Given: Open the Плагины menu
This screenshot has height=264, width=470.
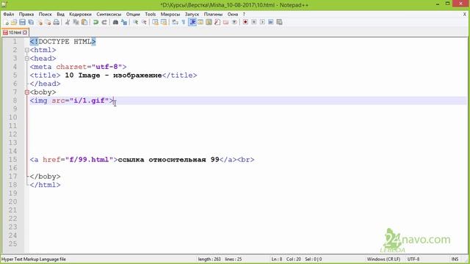Looking at the screenshot, I should (x=213, y=14).
